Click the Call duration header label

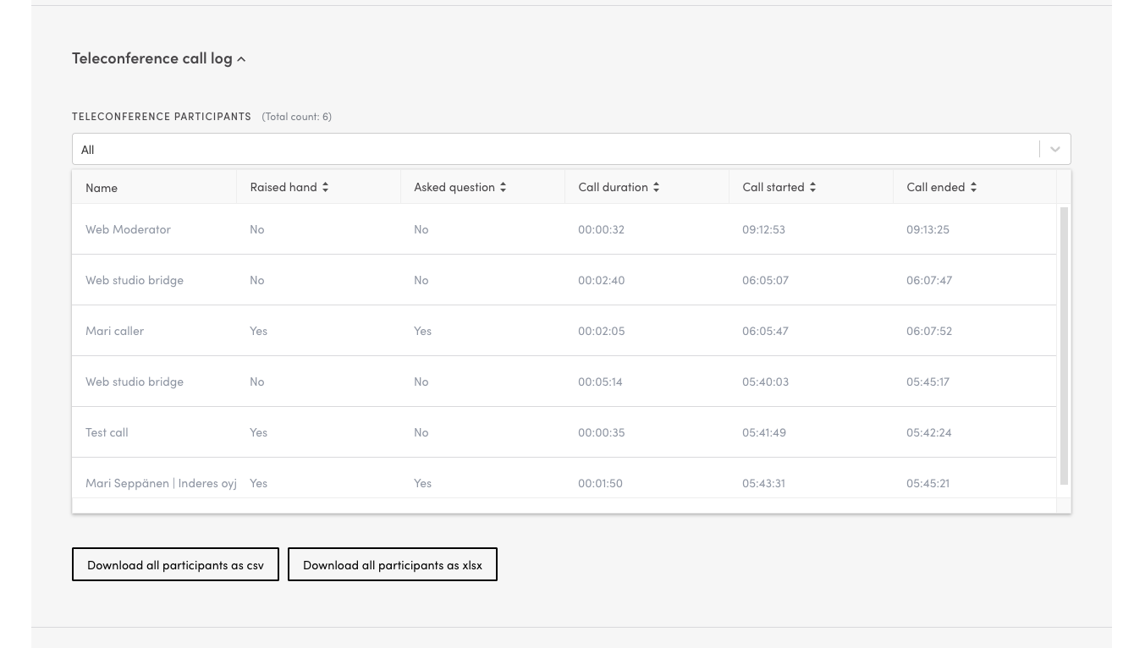pos(613,187)
